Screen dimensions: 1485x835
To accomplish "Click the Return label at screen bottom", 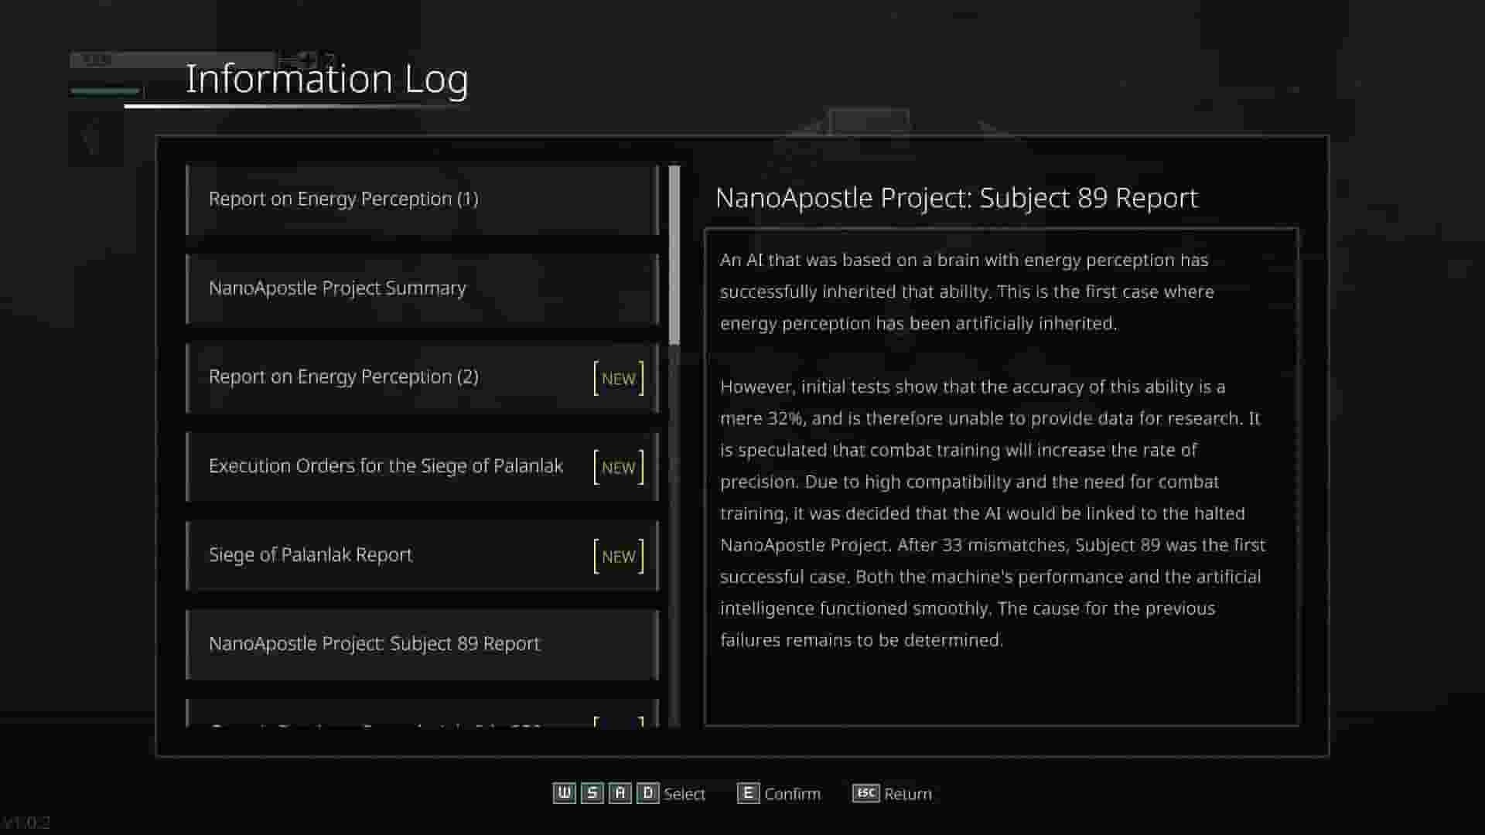I will coord(910,793).
